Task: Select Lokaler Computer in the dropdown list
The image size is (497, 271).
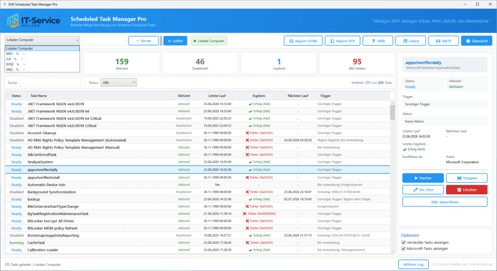Action: tap(42, 49)
